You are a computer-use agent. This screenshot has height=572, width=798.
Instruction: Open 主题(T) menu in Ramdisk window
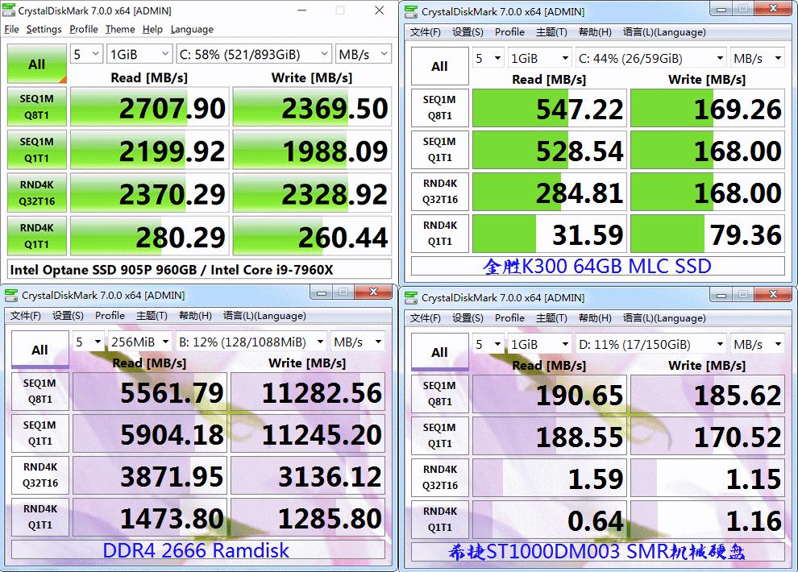[x=152, y=316]
